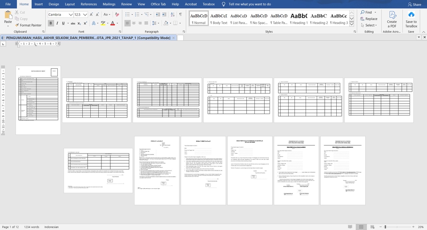Screen dimensions: 427x230
Task: Select the first page thumbnail (Daftar Riwayat Hidup)
Action: 38,100
